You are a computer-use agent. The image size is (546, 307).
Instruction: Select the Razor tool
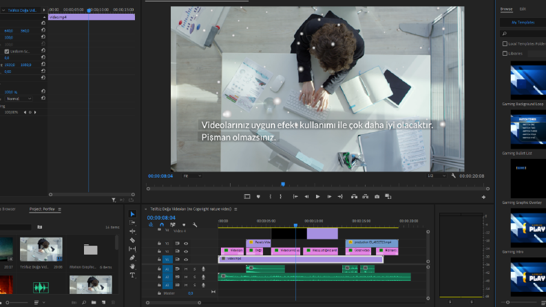pos(132,240)
